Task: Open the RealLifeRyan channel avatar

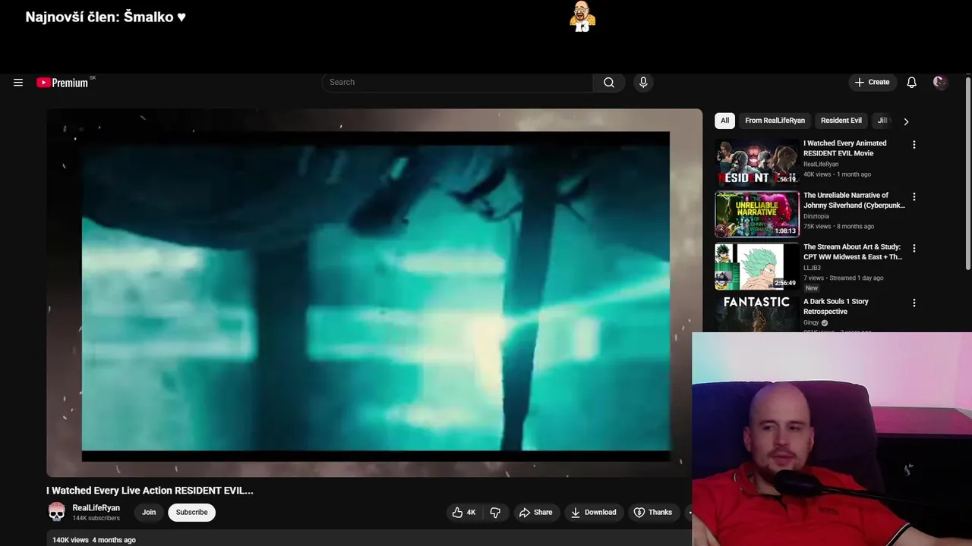Action: 57,513
